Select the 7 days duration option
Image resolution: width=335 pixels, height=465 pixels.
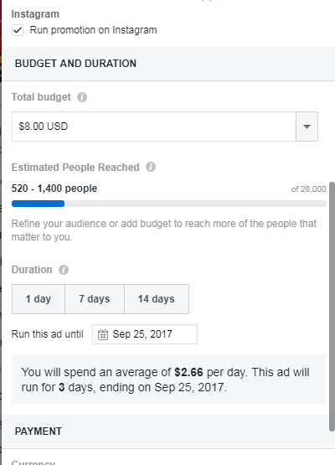coord(95,299)
